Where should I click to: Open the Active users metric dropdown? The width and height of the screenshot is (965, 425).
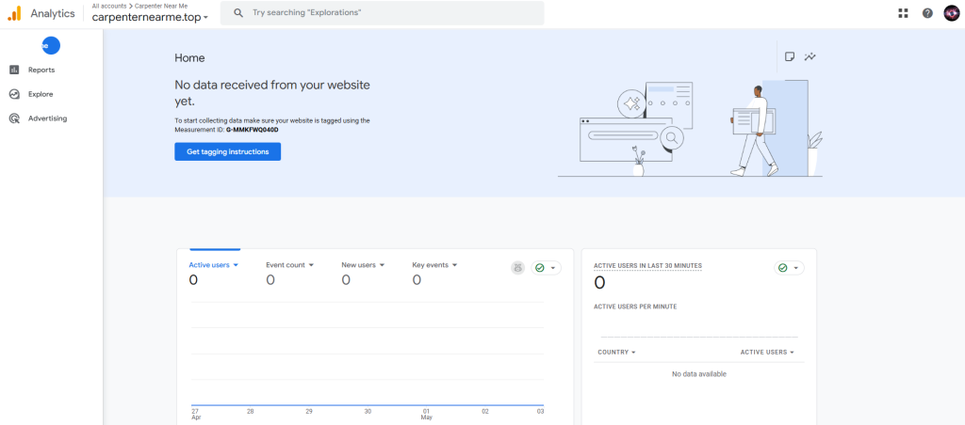[x=214, y=265]
